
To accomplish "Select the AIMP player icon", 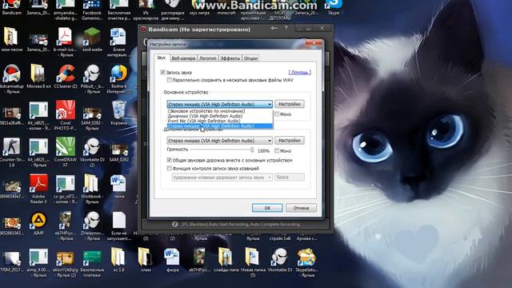I will tap(38, 223).
